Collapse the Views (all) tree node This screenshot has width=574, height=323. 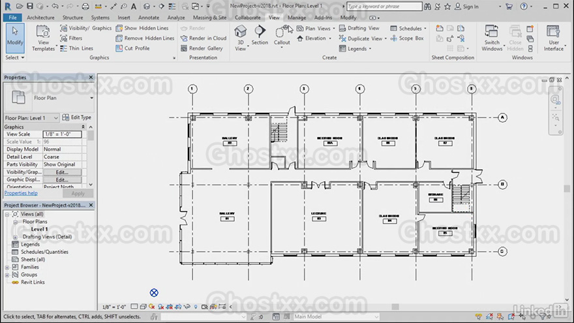[7, 214]
